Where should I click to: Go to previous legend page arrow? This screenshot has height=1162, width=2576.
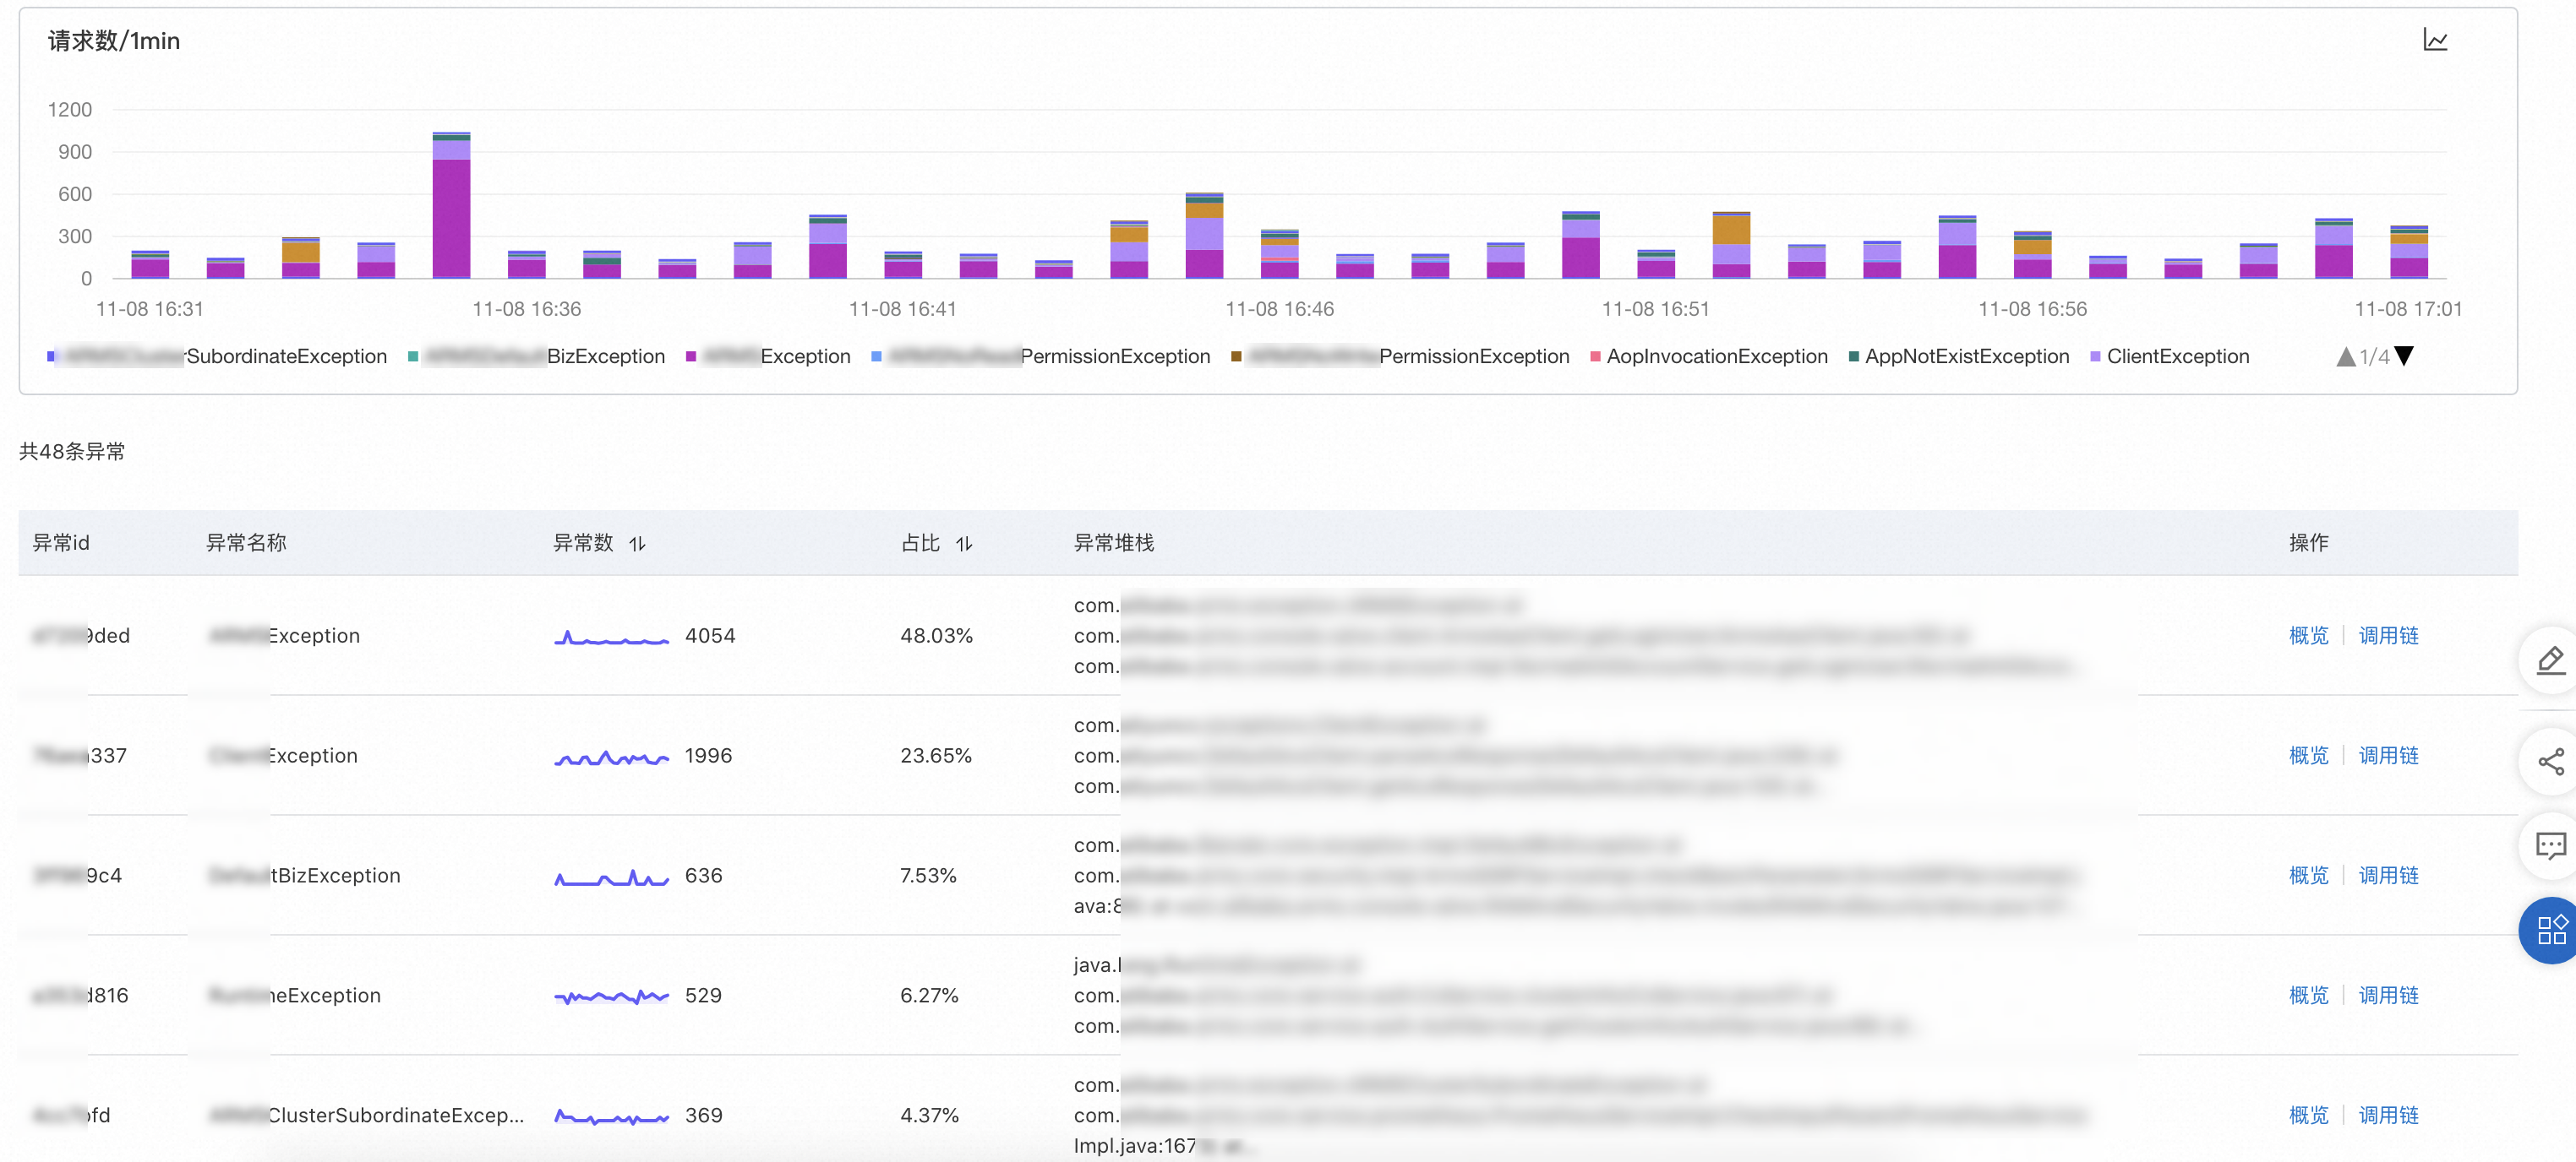point(2345,356)
